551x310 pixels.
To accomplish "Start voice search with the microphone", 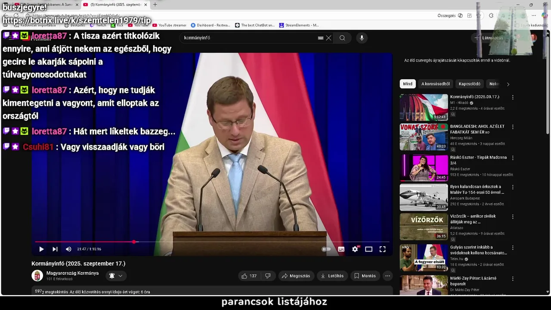I will (362, 38).
